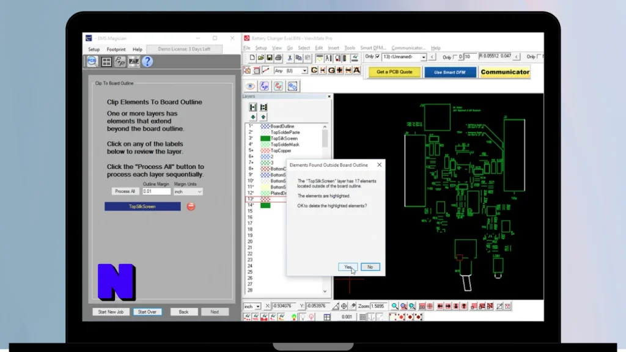Open the Footprint menu in EMS Magician
Viewport: 626px width, 352px height.
coord(116,50)
